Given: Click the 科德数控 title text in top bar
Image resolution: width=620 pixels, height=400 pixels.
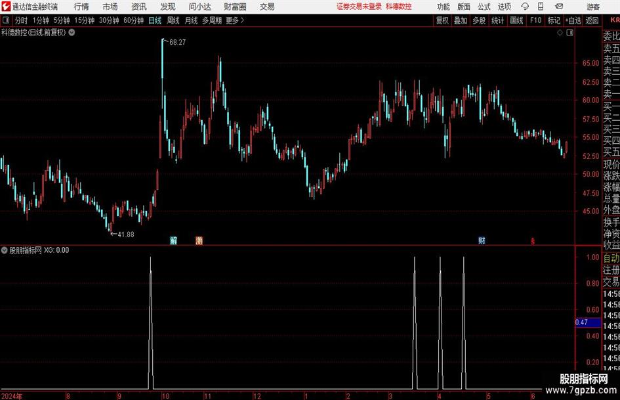Looking at the screenshot, I should [399, 7].
